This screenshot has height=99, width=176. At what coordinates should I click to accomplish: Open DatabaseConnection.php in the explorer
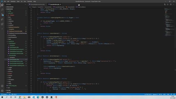point(16,31)
